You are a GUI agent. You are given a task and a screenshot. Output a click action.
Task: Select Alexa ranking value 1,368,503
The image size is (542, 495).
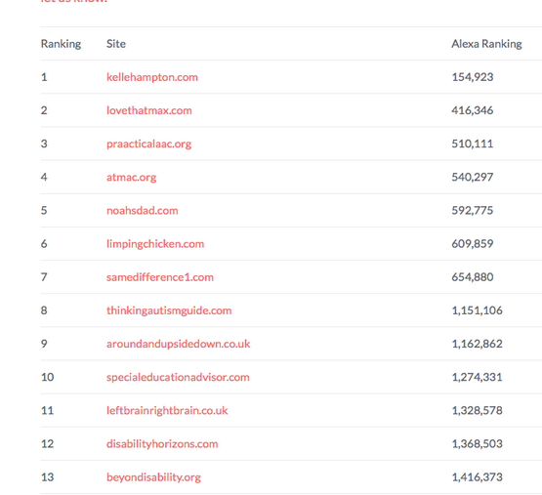[477, 443]
